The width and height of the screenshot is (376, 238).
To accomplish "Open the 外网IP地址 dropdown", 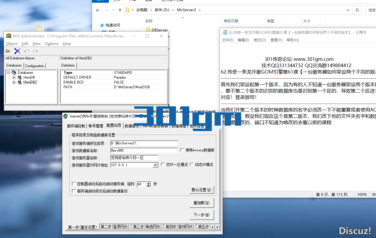I will 156,165.
